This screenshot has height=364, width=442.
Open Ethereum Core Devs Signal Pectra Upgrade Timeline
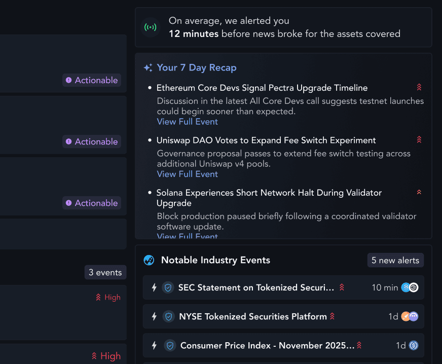[x=262, y=88]
